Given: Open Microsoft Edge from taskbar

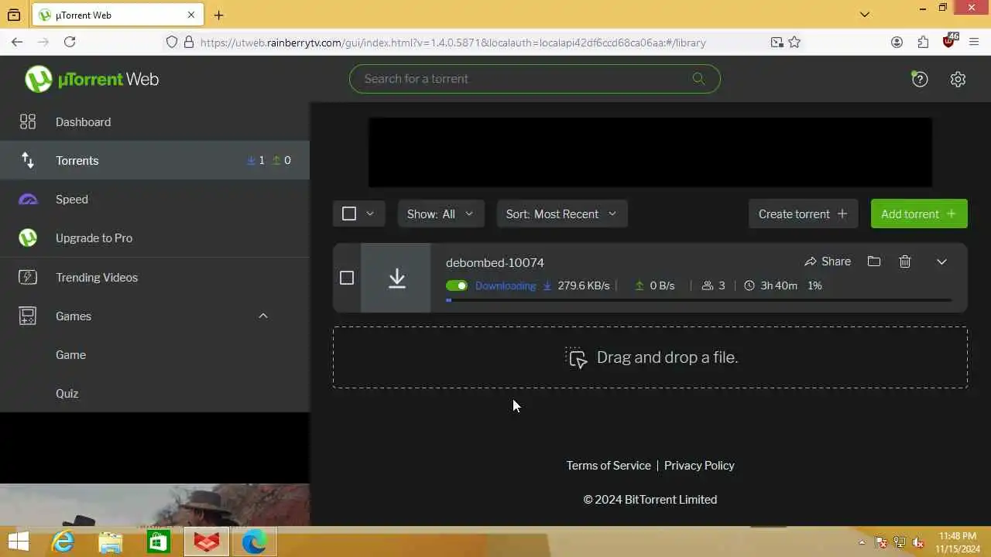Looking at the screenshot, I should click(x=254, y=542).
